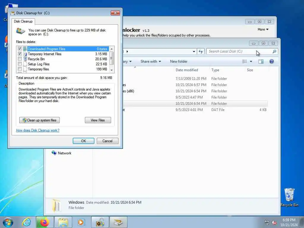Click the View Files button
The image size is (304, 228).
pos(98,120)
